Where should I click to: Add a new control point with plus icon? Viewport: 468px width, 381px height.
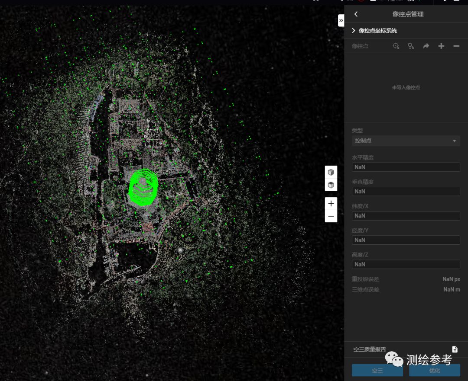441,46
